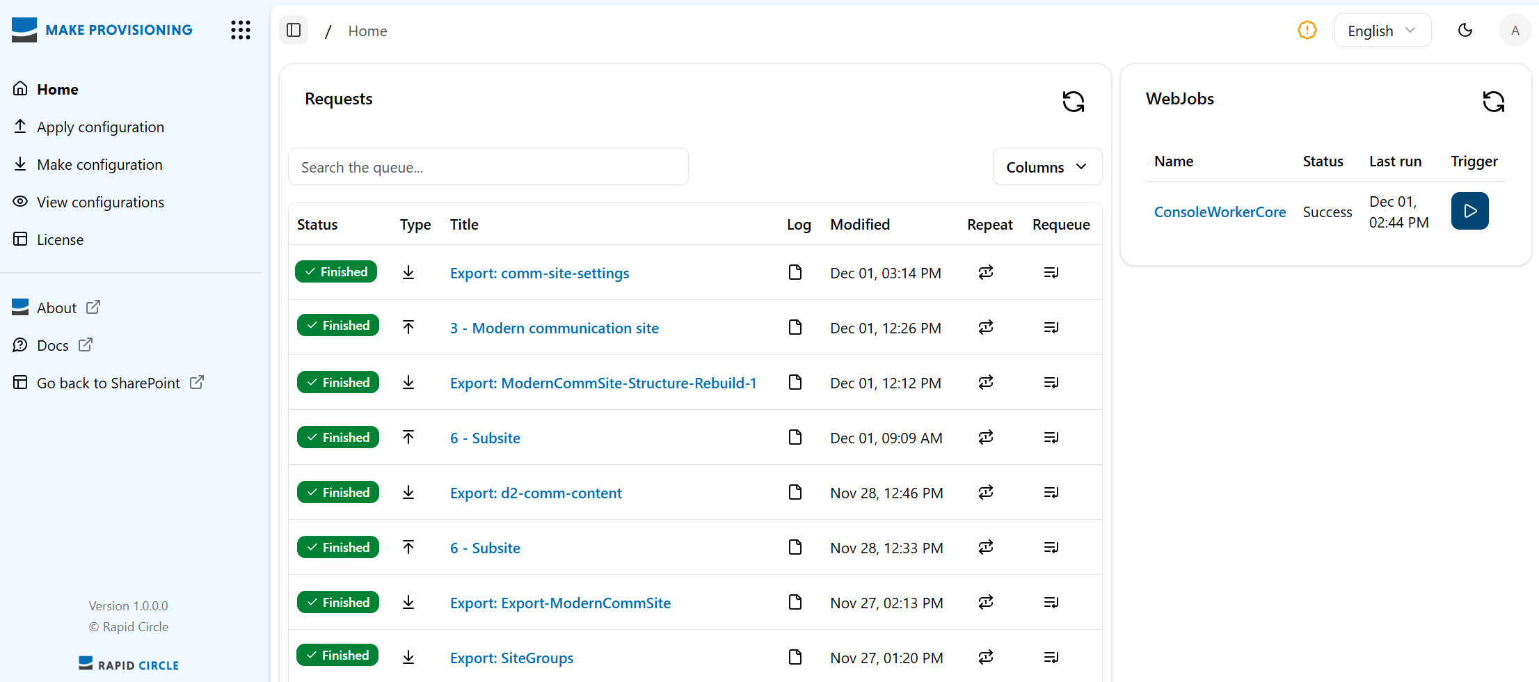
Task: Collapse the sidebar using the panel toggle icon
Action: [x=293, y=30]
